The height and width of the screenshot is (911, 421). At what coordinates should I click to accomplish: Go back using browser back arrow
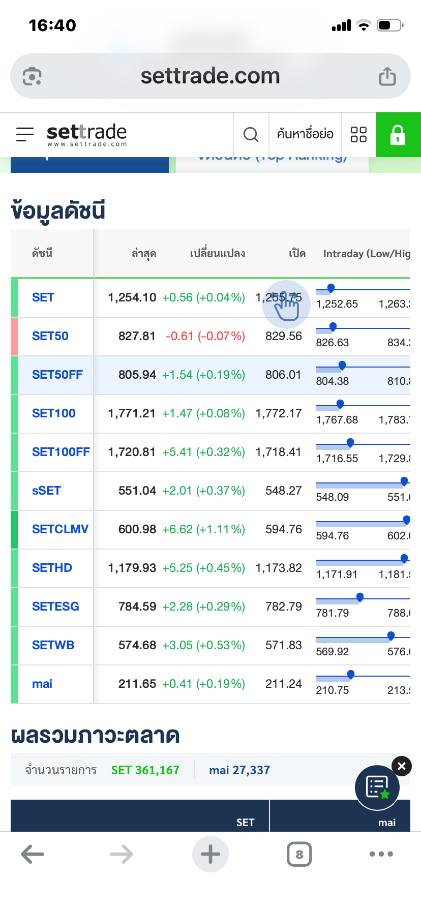click(x=33, y=854)
